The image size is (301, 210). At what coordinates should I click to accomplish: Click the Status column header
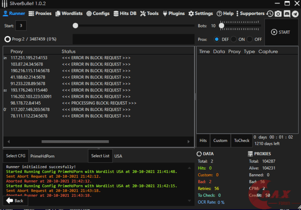pos(69,52)
